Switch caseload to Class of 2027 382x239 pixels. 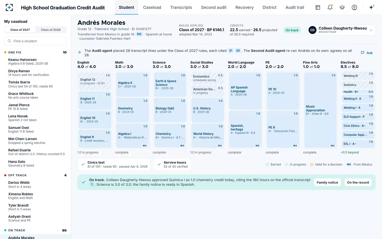20,30
